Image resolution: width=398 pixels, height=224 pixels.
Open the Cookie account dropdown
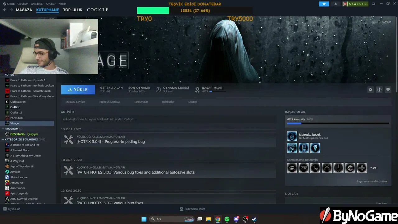click(x=355, y=4)
